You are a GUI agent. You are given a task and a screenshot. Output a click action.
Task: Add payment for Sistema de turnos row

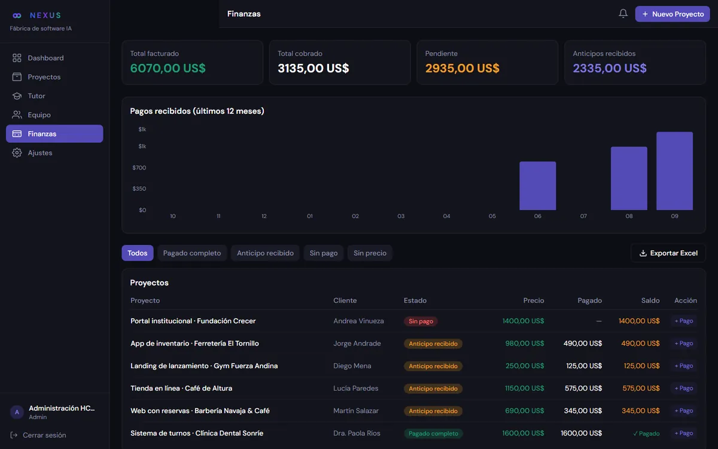point(684,433)
